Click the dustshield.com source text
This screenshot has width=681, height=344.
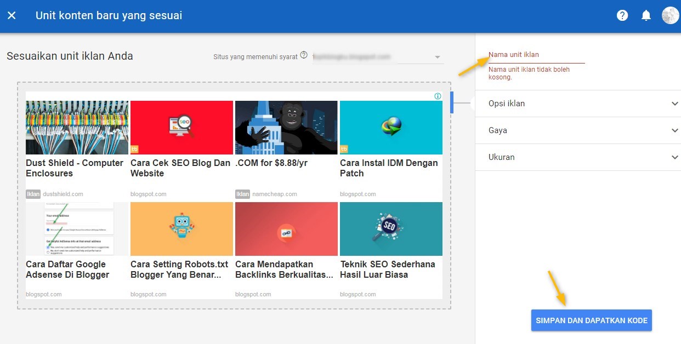pos(63,194)
